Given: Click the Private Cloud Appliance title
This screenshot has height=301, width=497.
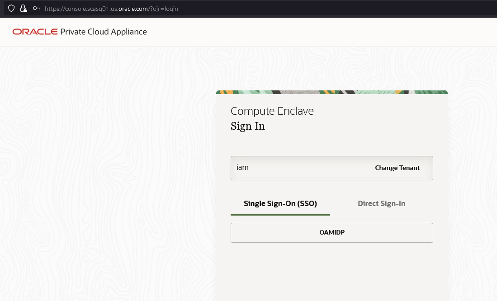Looking at the screenshot, I should point(104,32).
